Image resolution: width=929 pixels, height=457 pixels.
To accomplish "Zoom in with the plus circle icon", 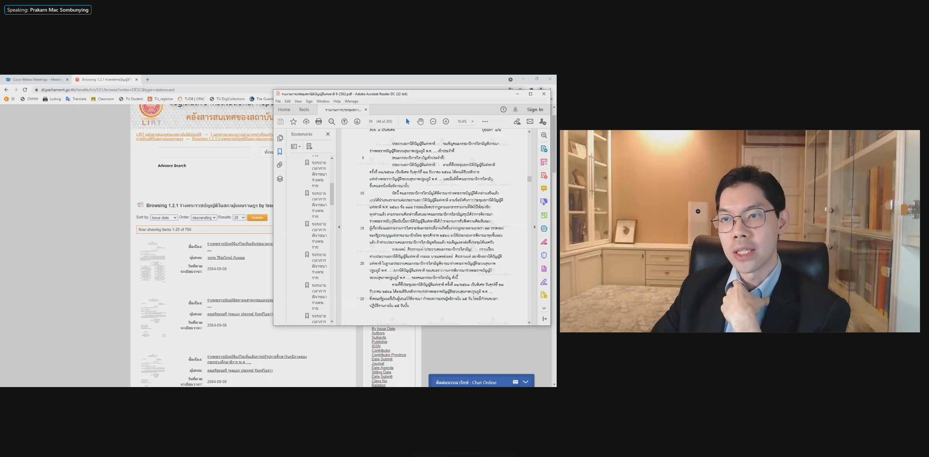I will pos(446,121).
